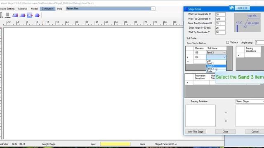Choose Clay from the soil list
The width and height of the screenshot is (264, 148).
click(216, 61)
